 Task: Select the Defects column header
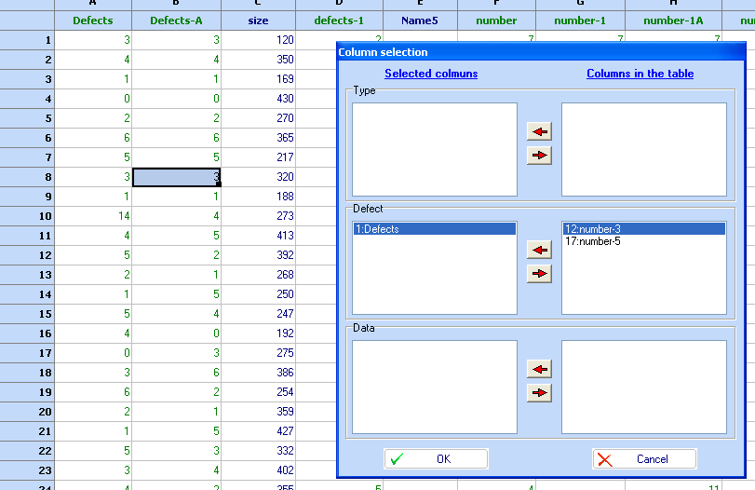pos(92,20)
